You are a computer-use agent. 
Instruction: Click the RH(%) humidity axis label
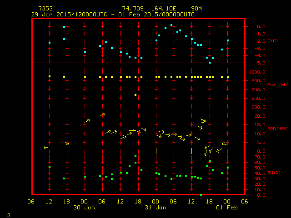274,173
